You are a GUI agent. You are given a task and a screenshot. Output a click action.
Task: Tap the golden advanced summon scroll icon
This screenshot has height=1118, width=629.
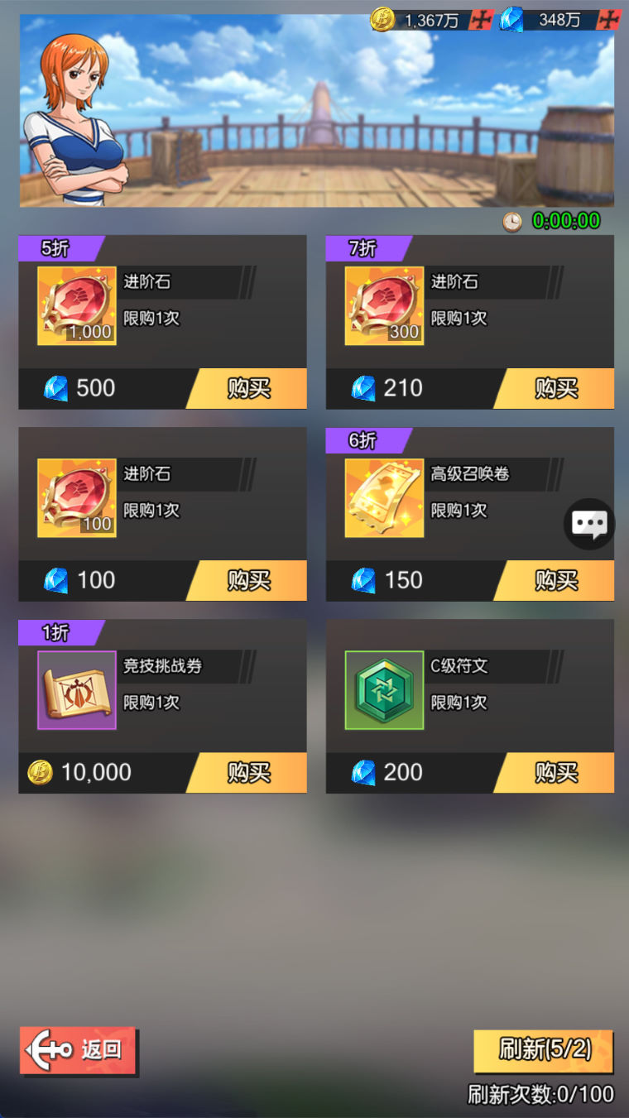pyautogui.click(x=385, y=497)
